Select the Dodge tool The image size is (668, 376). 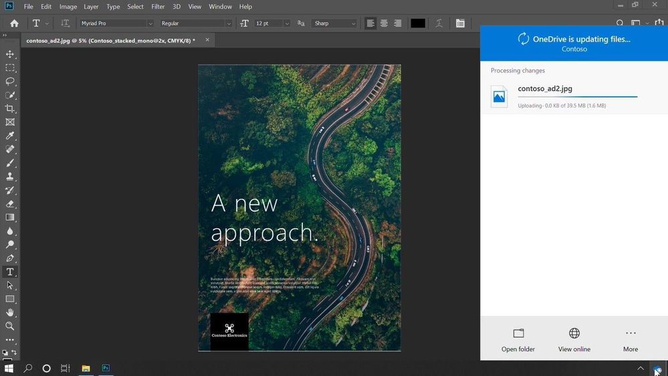pos(10,244)
